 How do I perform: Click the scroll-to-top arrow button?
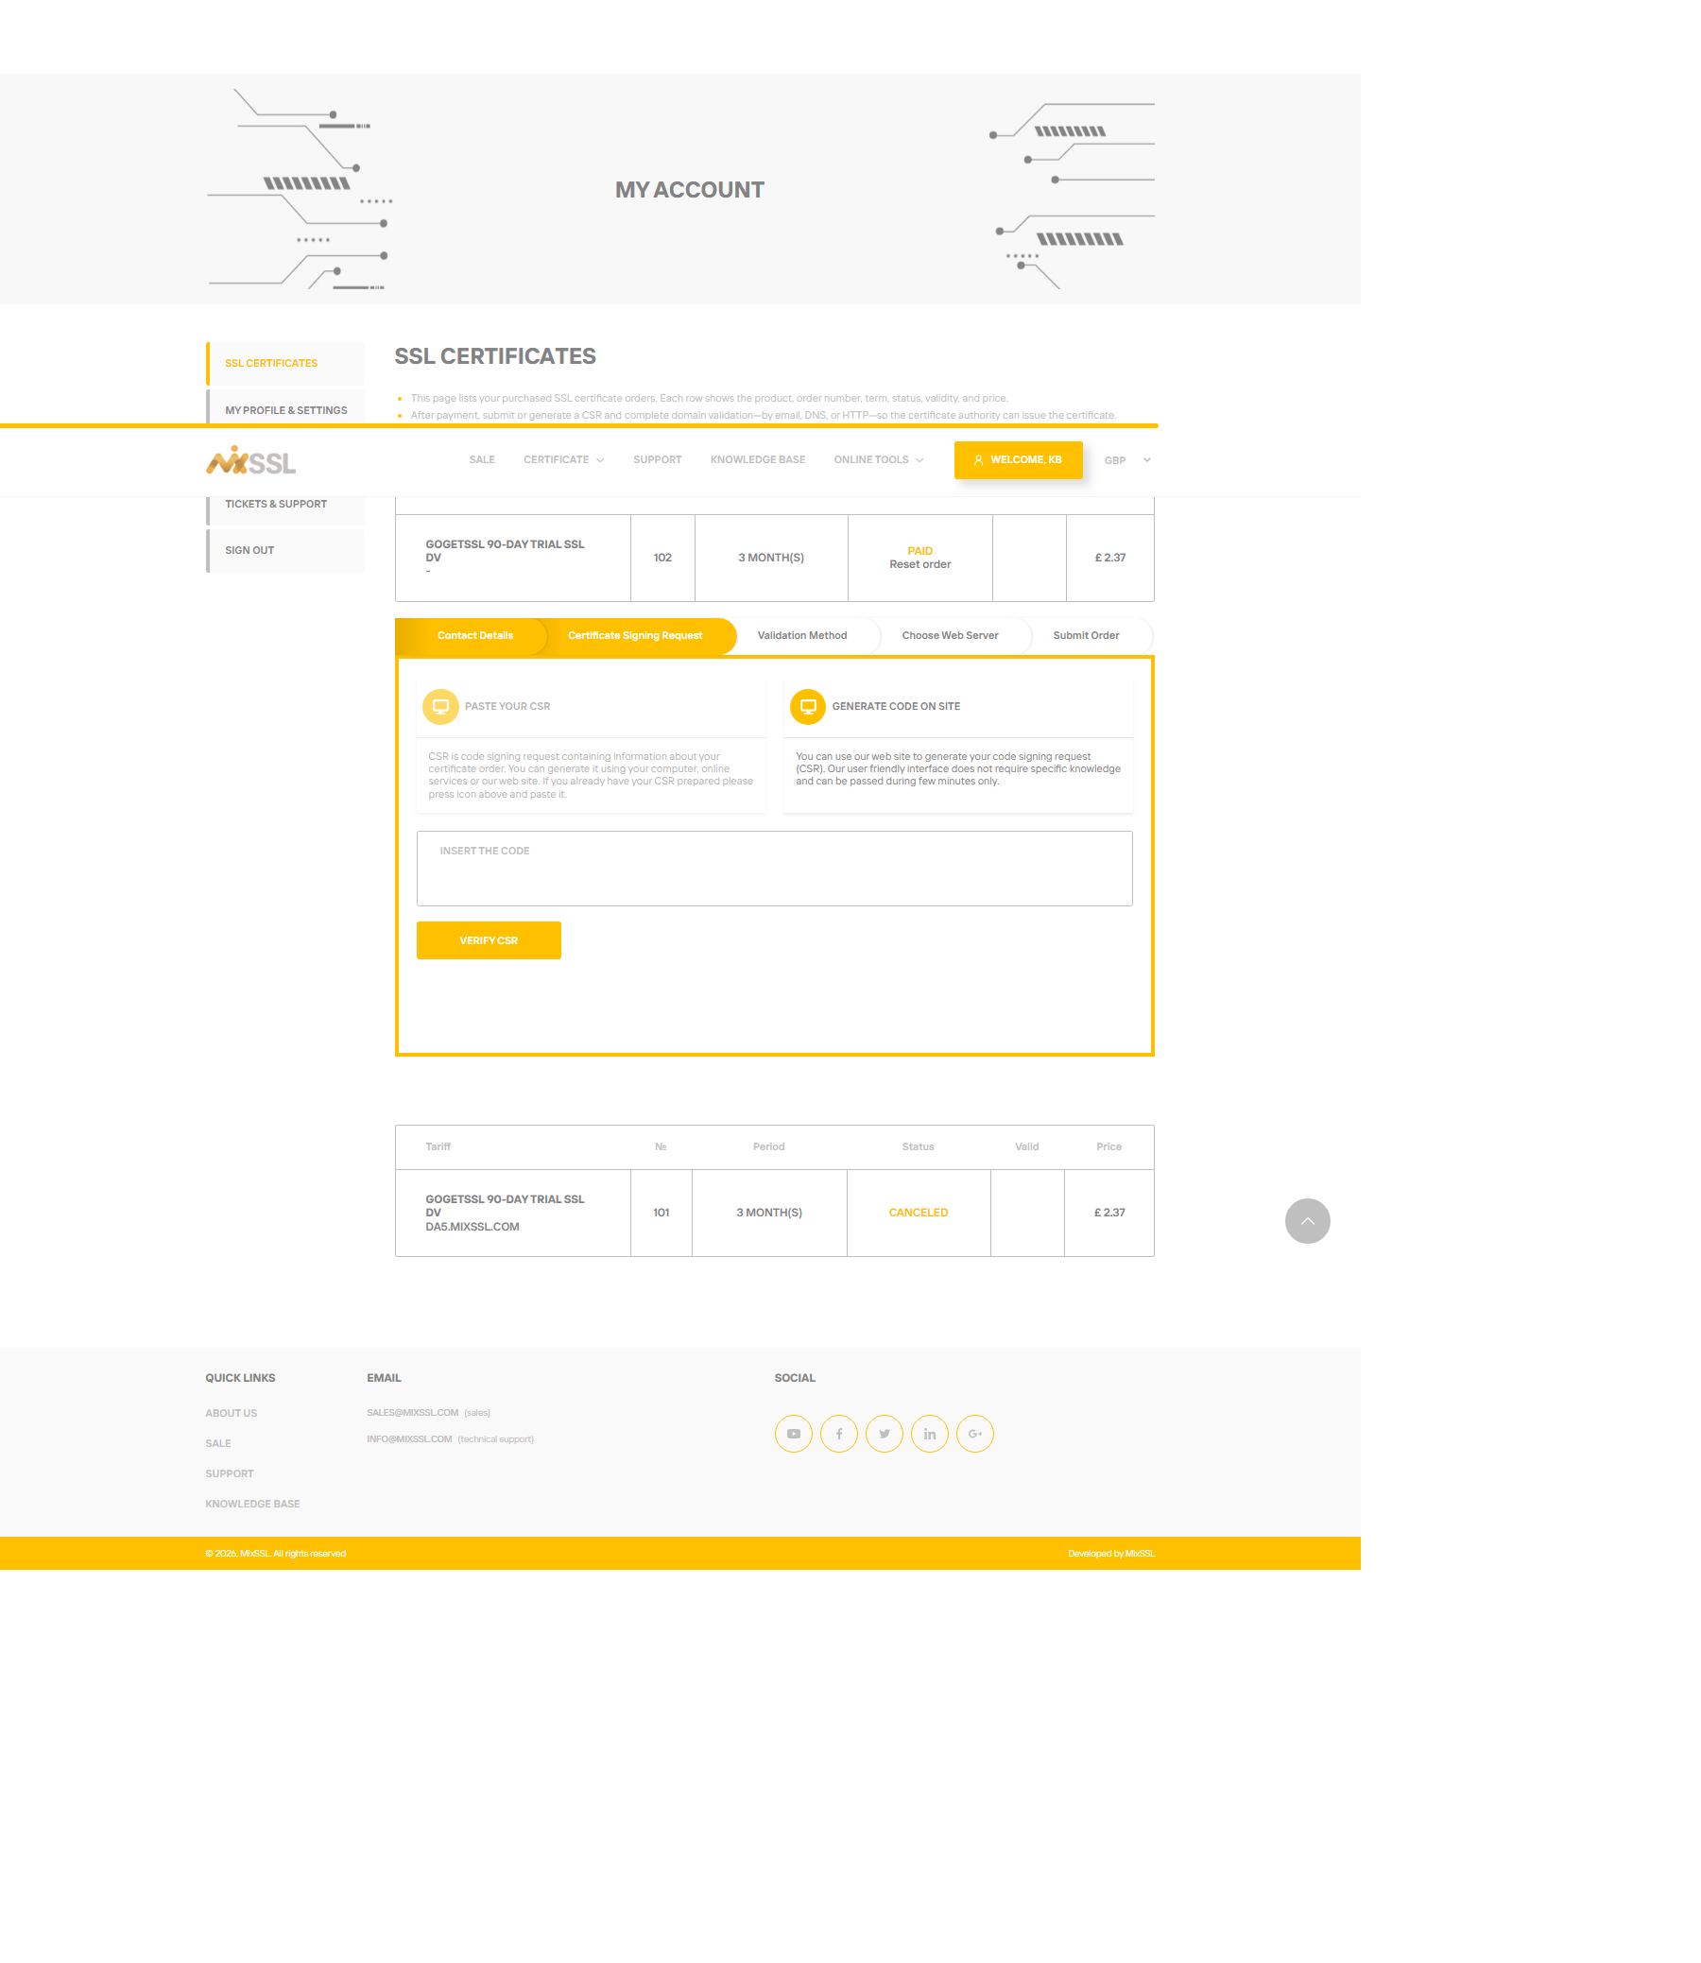point(1307,1221)
